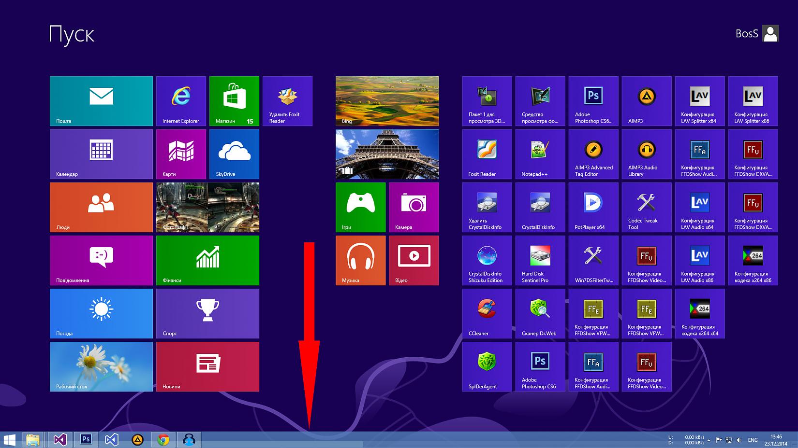The image size is (798, 448).
Task: Launch the Foxit Reader tile beside Notepad++
Action: coord(487,154)
